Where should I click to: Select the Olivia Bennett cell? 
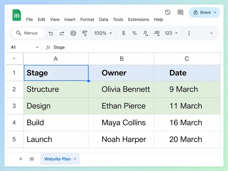tap(121, 89)
